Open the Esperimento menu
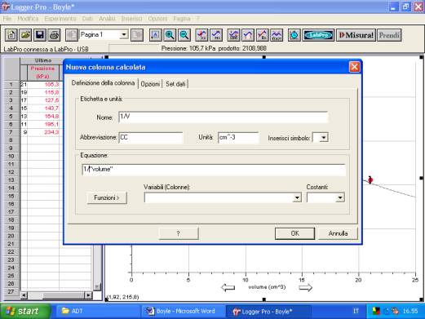Viewport: 425px width, 319px height. coord(60,19)
